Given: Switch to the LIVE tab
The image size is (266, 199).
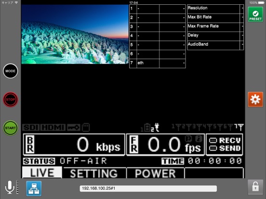Looking at the screenshot, I should coord(42,173).
